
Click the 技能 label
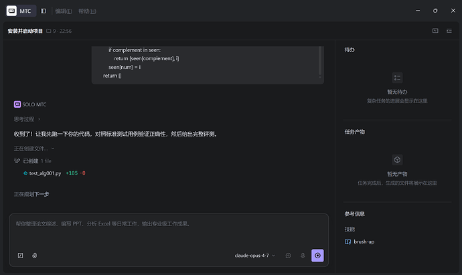pyautogui.click(x=350, y=229)
